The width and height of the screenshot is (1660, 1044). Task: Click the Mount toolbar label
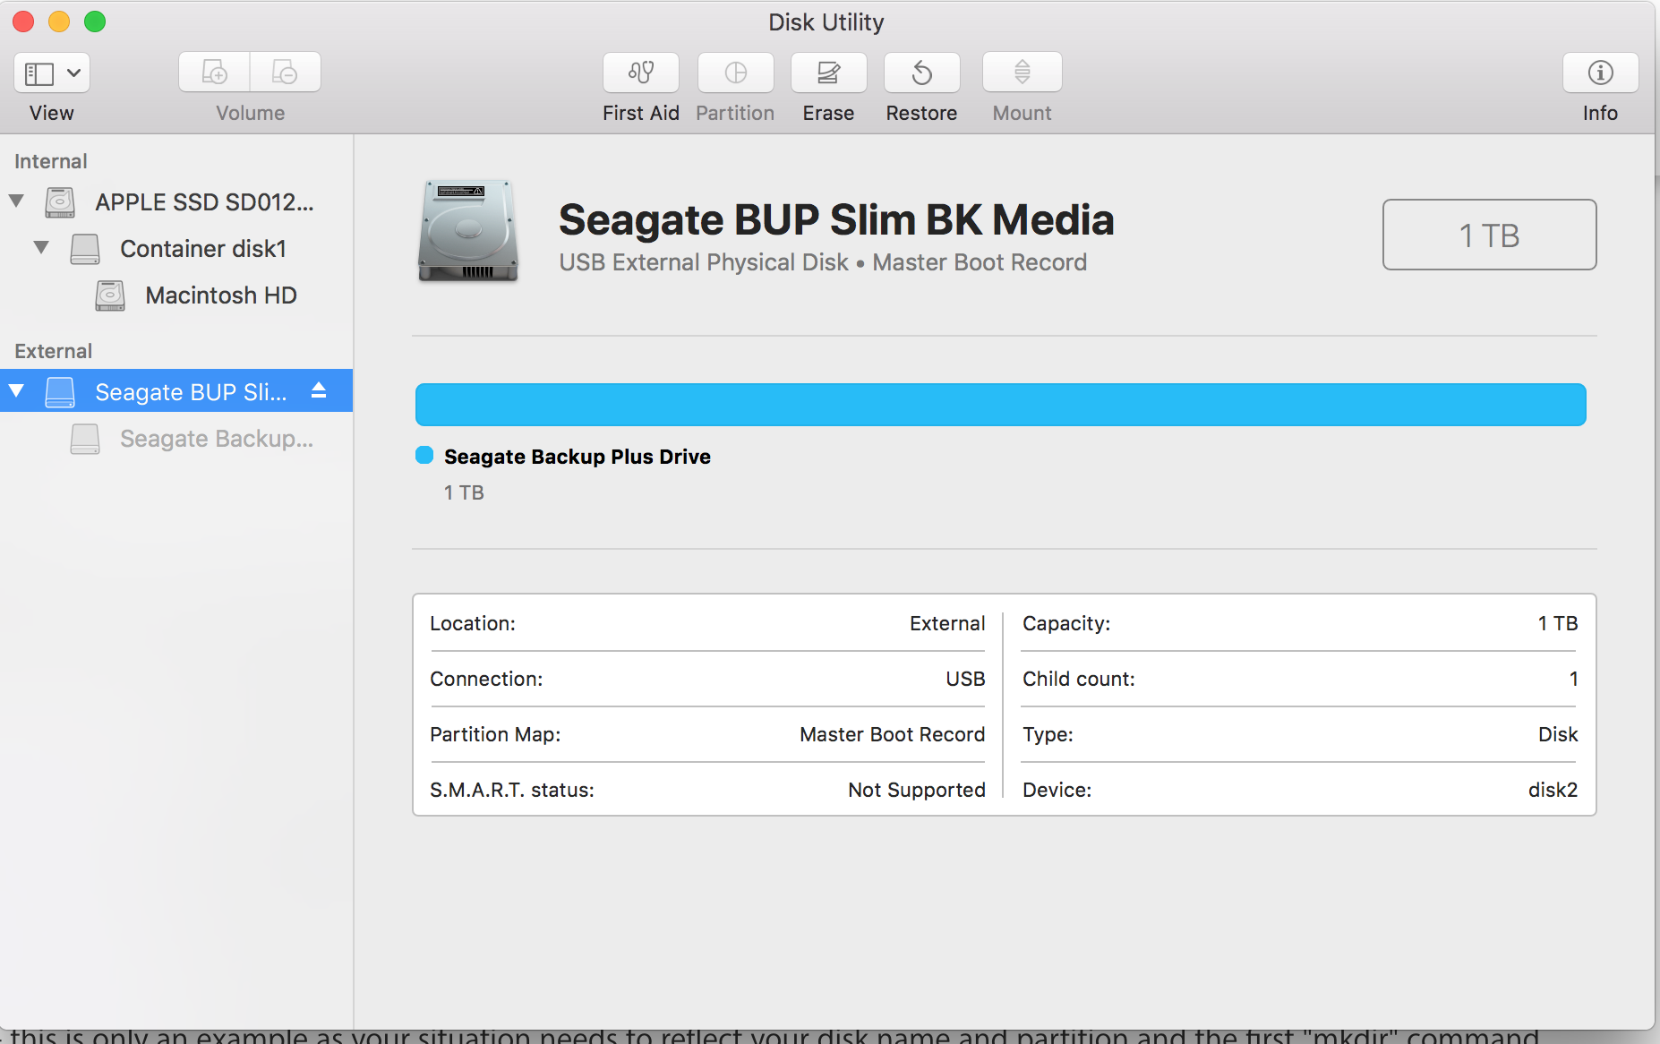[1023, 113]
